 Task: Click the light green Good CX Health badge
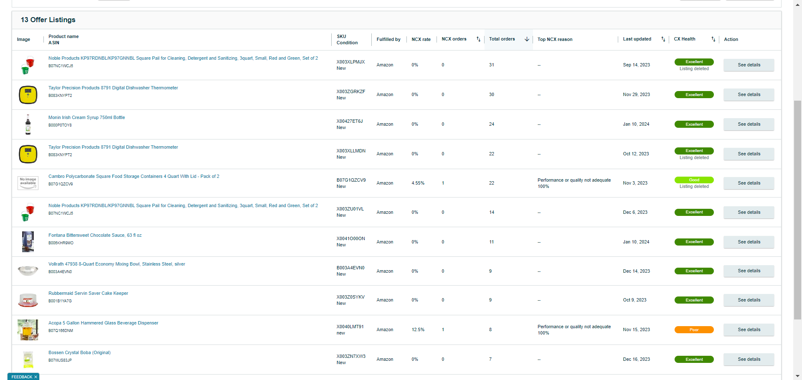(694, 180)
